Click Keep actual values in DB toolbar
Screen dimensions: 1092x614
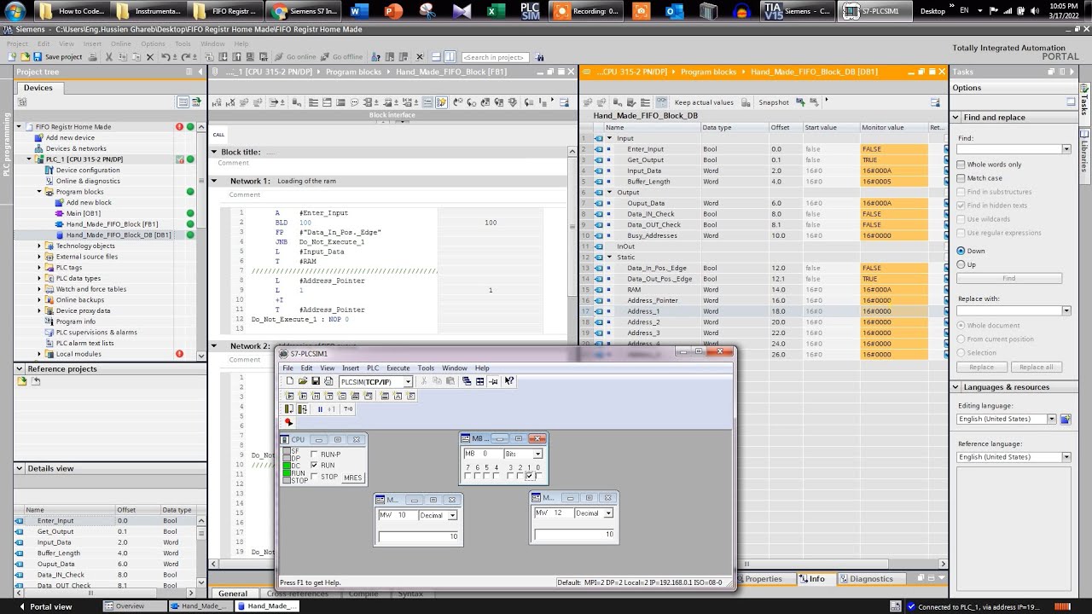[x=703, y=102]
